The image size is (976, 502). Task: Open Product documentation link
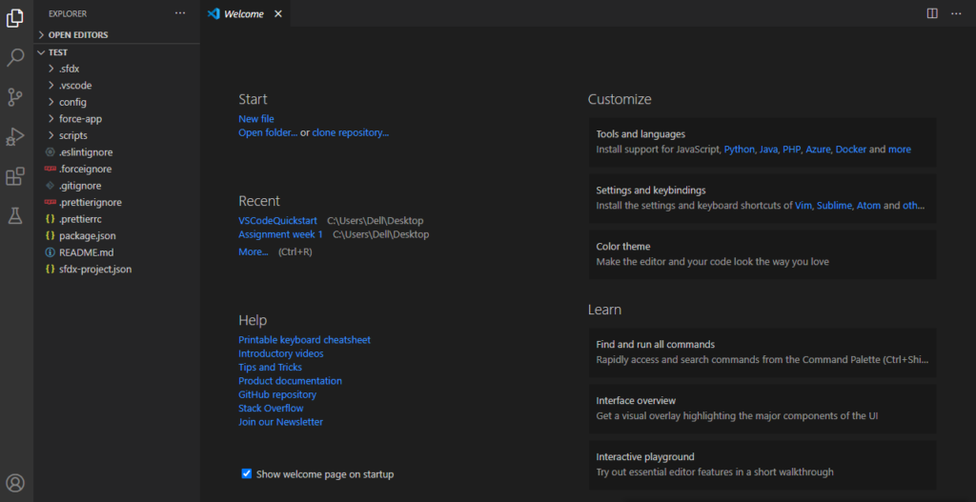click(290, 381)
